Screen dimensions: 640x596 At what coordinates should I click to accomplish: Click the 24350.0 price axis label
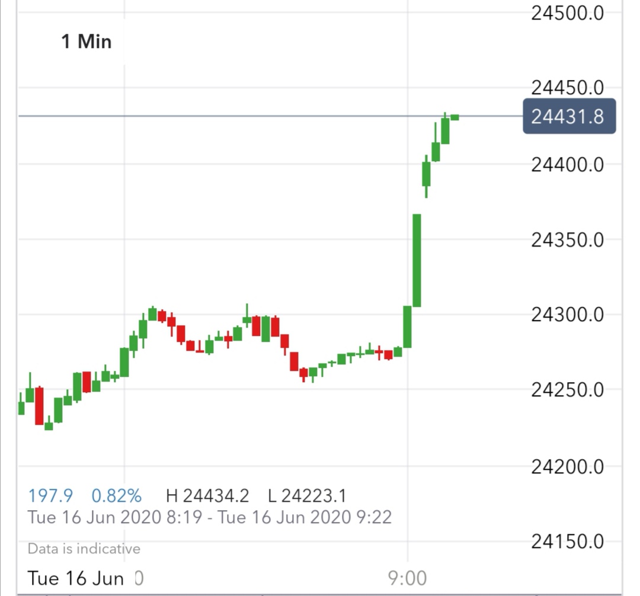[567, 240]
